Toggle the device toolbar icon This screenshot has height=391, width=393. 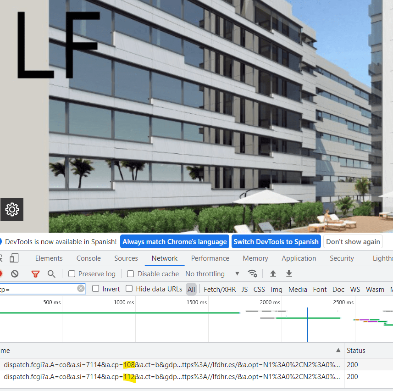[14, 258]
